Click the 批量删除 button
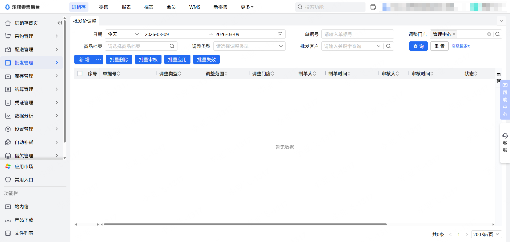The width and height of the screenshot is (510, 242). tap(119, 59)
